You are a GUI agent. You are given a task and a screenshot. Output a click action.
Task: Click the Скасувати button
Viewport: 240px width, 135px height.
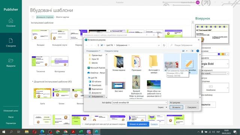tap(192, 107)
